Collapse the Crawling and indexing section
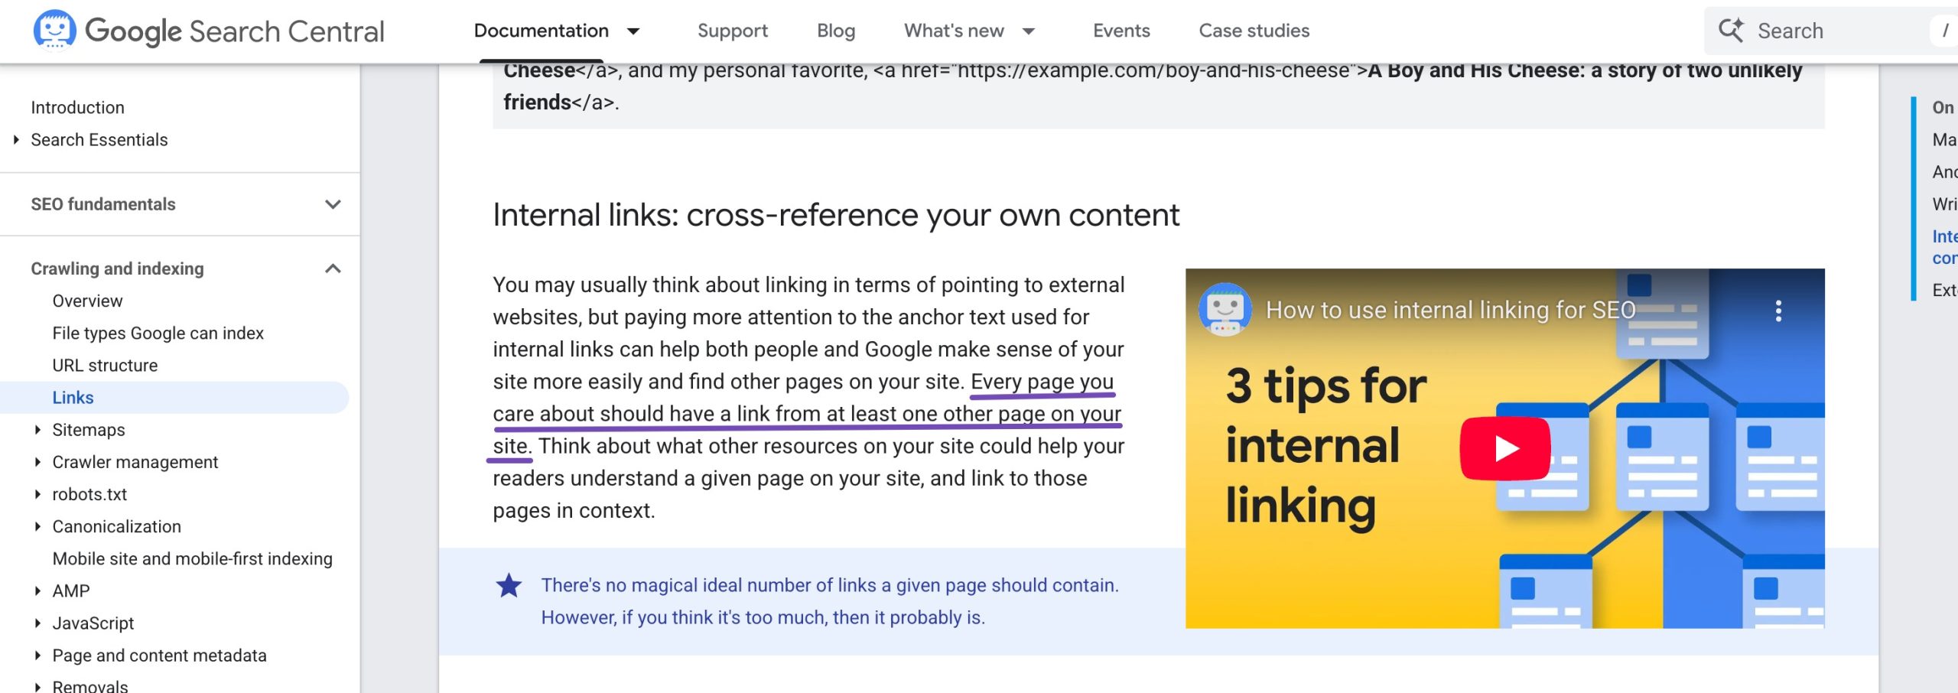The width and height of the screenshot is (1958, 693). click(333, 268)
